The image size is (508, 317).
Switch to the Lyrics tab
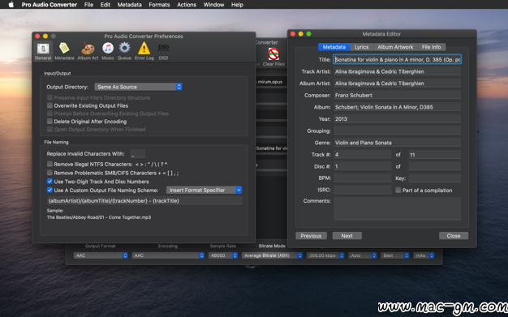click(362, 47)
